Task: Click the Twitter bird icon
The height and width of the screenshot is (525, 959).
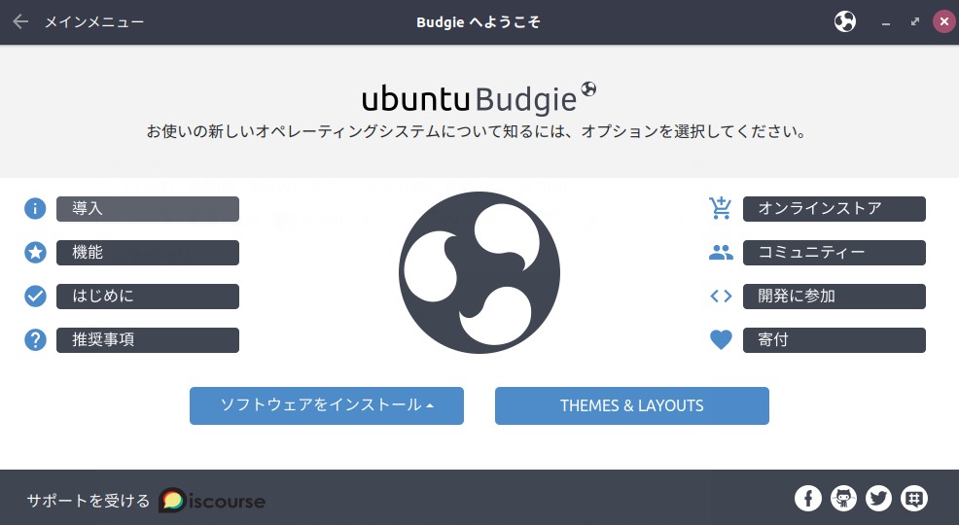Action: coord(879,499)
